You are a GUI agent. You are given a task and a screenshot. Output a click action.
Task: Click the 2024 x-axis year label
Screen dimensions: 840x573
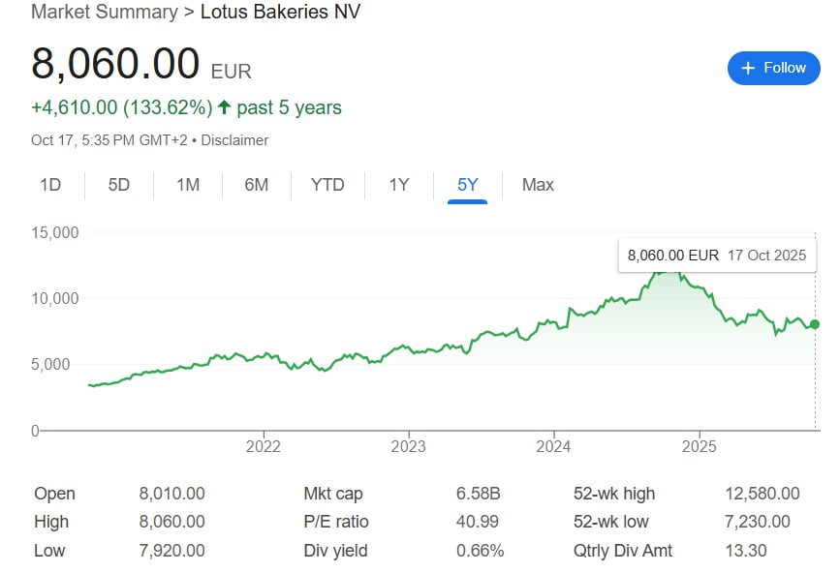553,447
